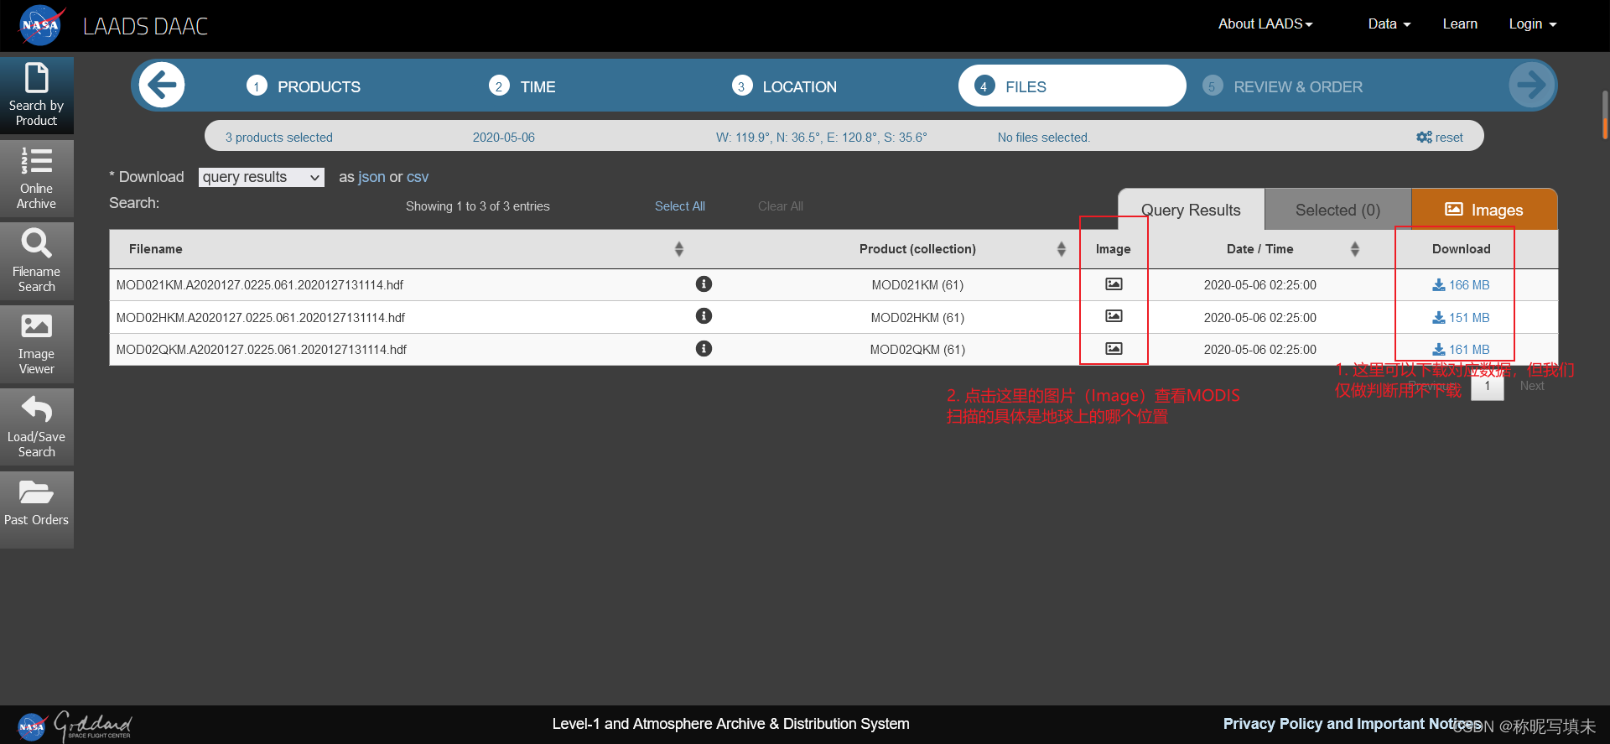Open the Login dropdown menu
The width and height of the screenshot is (1610, 744).
click(1533, 24)
